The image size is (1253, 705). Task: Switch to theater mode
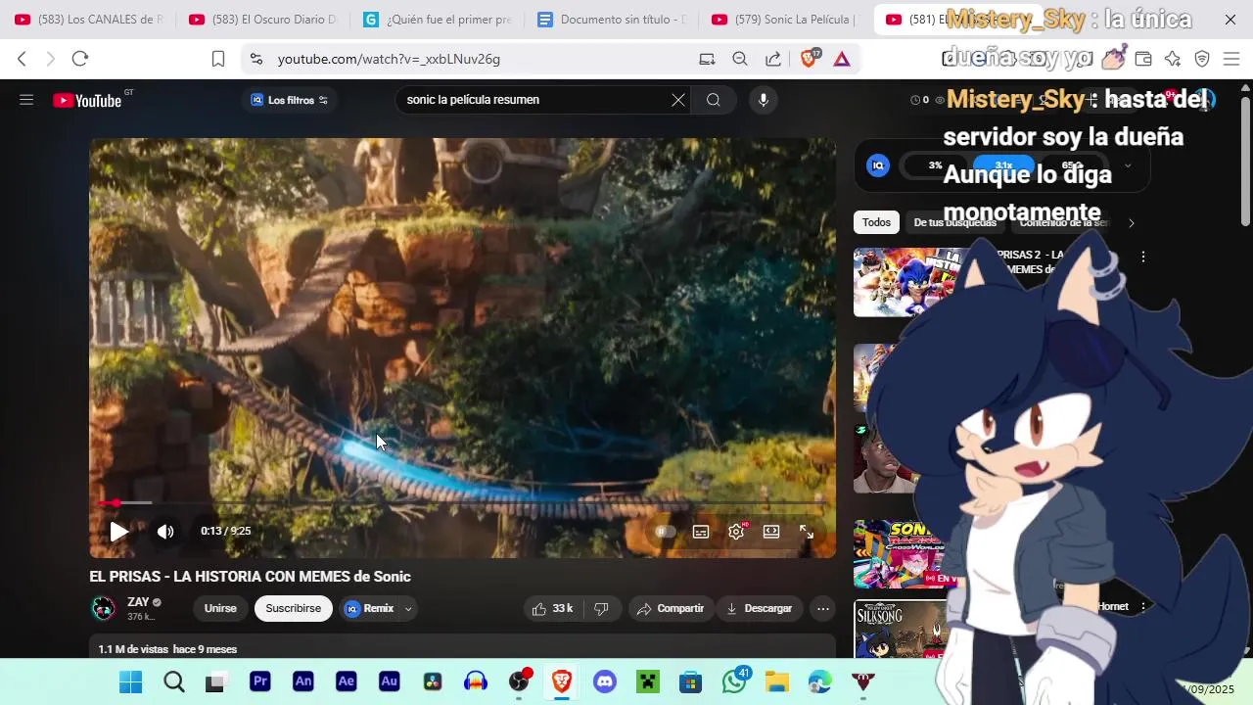pyautogui.click(x=771, y=532)
